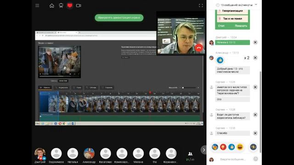Delete Дмитрий's 13:04 message
Viewport: 294px width, 165px height.
255,42
